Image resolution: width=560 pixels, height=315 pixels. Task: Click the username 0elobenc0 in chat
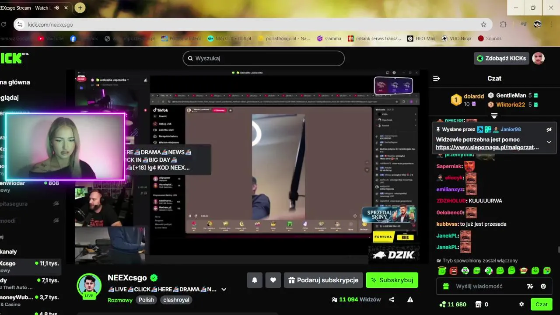450,213
